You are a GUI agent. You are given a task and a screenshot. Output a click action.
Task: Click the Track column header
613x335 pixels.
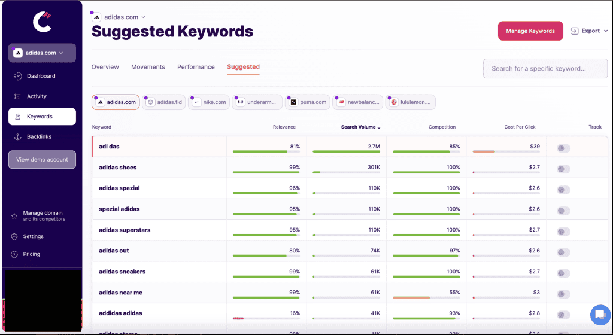[595, 127]
